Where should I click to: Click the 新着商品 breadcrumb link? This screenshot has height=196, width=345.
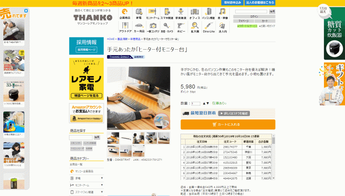coord(135,39)
